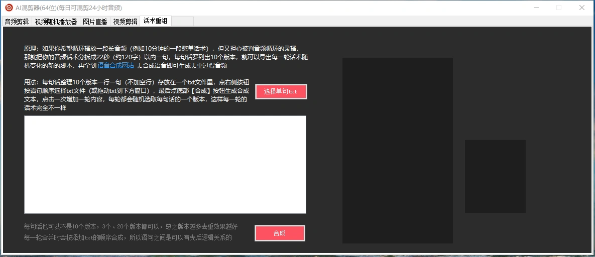The width and height of the screenshot is (595, 257).
Task: Click the small dark square panel on right
Action: [x=495, y=176]
